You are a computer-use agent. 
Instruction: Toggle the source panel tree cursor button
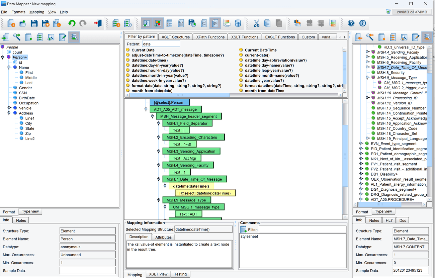[74, 37]
